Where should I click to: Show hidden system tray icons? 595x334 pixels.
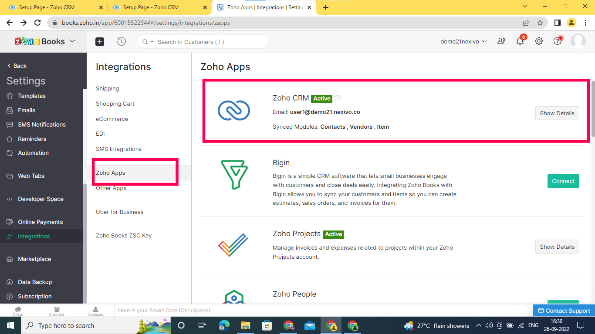pyautogui.click(x=478, y=325)
